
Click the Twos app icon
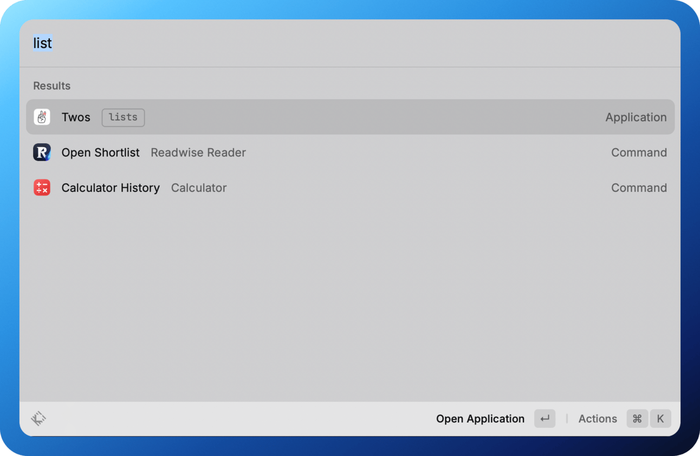[x=42, y=117]
